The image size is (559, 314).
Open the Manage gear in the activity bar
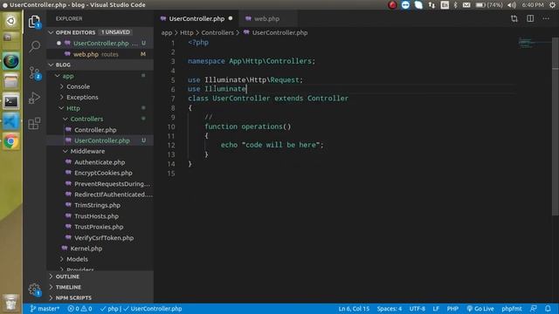tap(35, 289)
